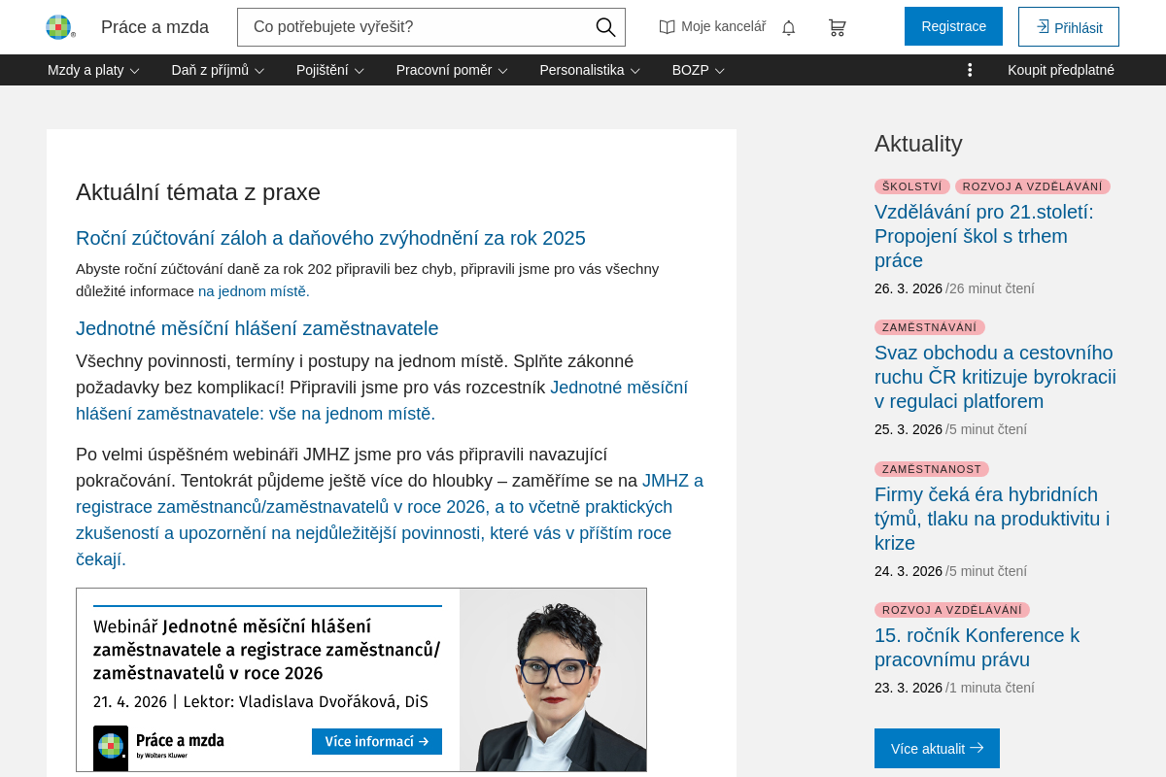
Task: Click the Přihlásit login button
Action: point(1068,27)
